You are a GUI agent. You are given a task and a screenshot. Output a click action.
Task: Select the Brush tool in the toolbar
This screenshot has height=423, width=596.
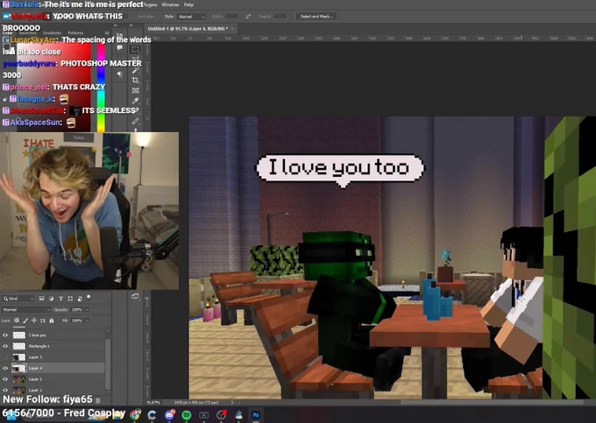[135, 121]
